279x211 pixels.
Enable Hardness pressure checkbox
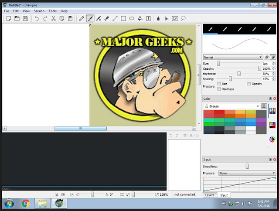point(219,89)
